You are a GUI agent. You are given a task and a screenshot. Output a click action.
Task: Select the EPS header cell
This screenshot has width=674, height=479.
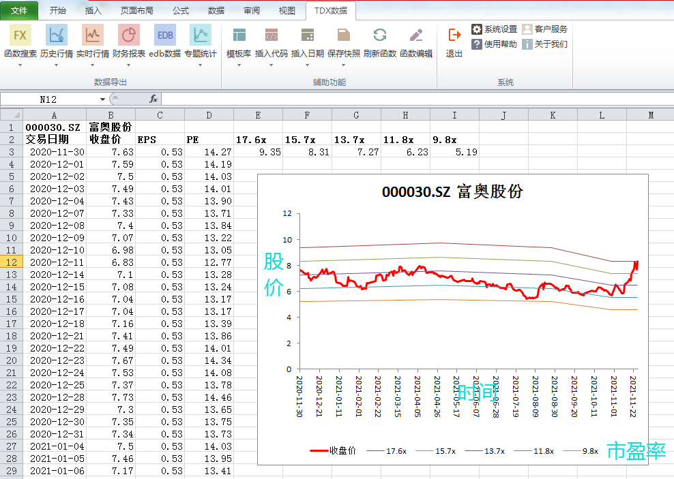(160, 140)
